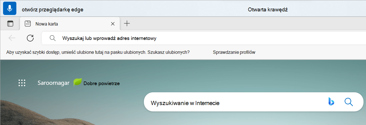The height and width of the screenshot is (125, 366).
Task: Open Dobre powietrze air quality info
Action: tap(101, 83)
